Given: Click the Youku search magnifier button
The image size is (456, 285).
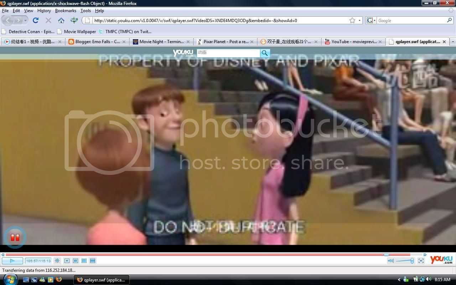Looking at the screenshot, I should point(265,53).
